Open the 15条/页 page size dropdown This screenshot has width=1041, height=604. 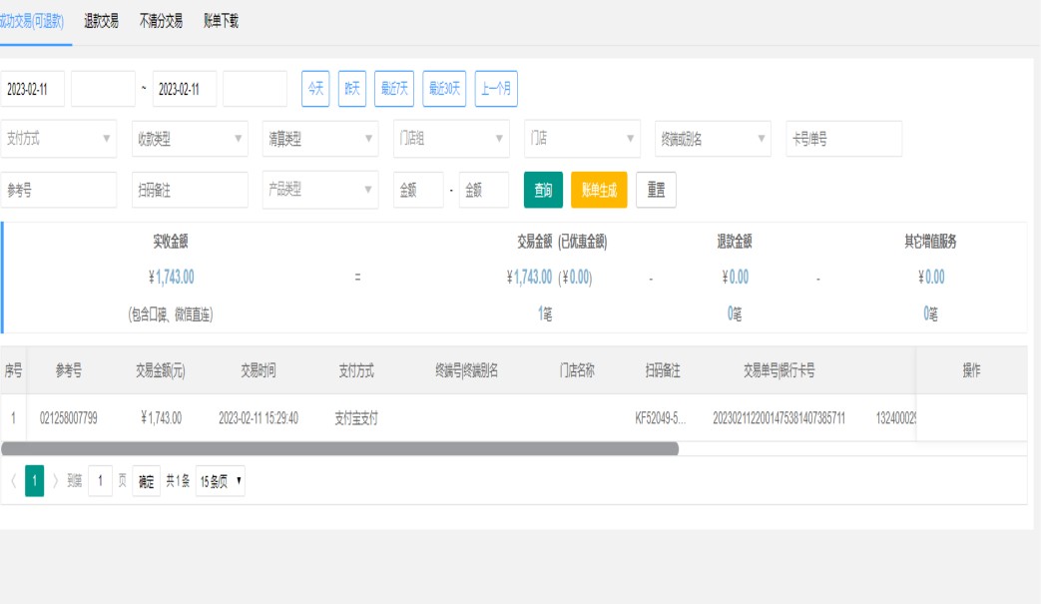(221, 481)
